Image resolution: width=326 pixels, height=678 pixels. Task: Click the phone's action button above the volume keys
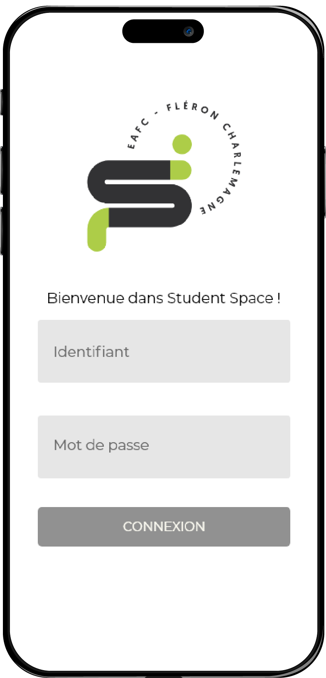2,102
